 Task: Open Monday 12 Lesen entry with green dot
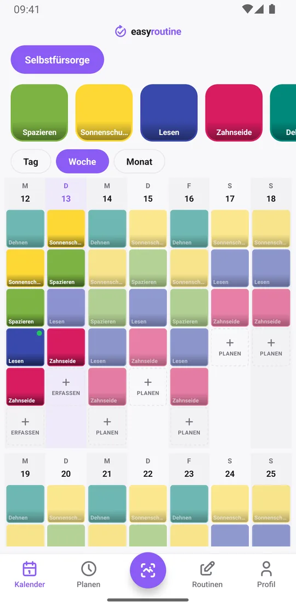point(25,347)
